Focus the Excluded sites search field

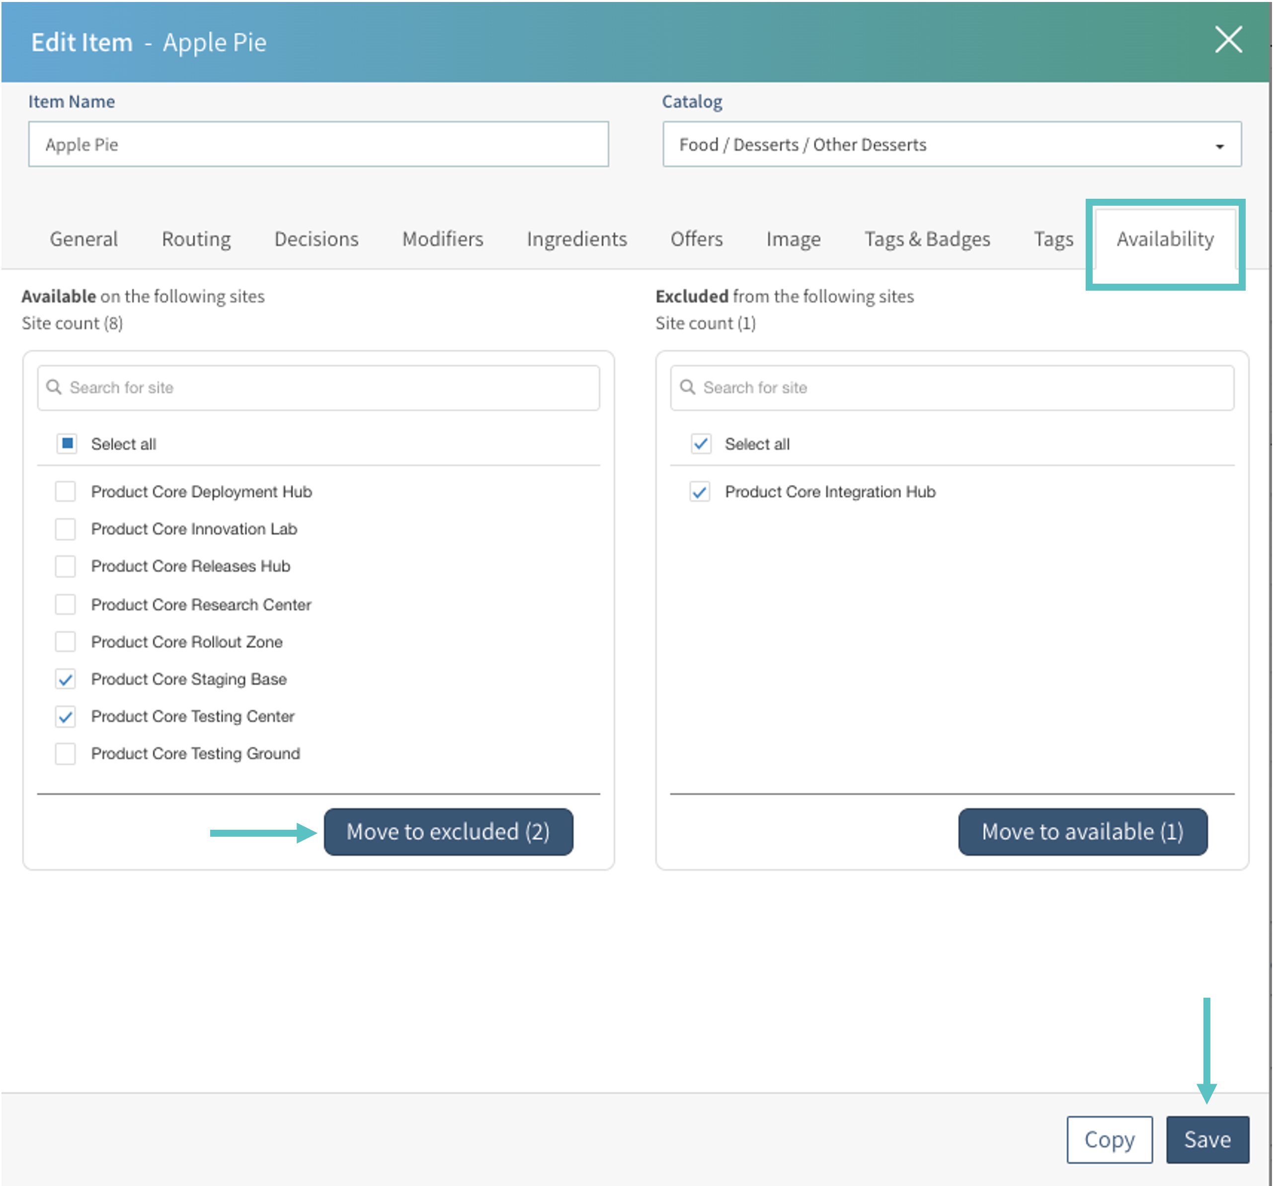[x=960, y=388]
